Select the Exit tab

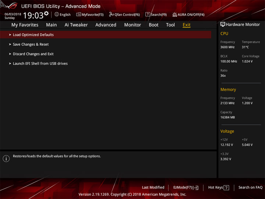(x=187, y=25)
